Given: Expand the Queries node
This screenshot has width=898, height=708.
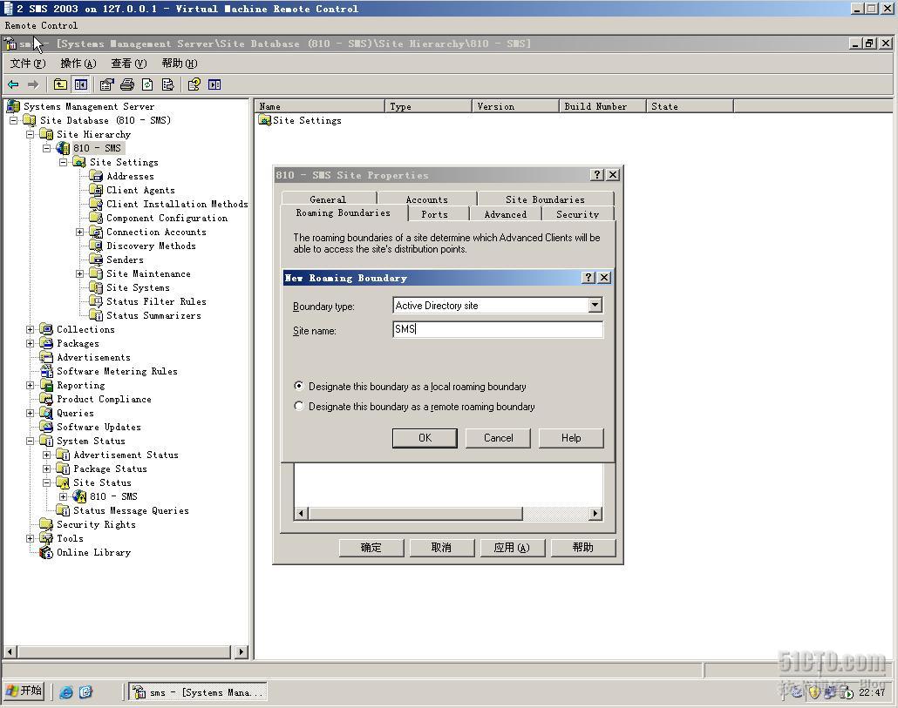Looking at the screenshot, I should (31, 414).
